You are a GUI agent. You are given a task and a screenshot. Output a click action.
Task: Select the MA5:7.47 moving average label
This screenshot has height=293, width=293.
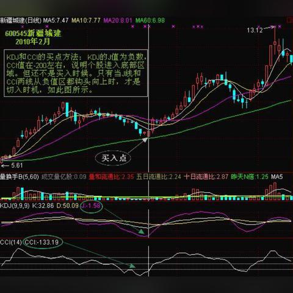56,20
